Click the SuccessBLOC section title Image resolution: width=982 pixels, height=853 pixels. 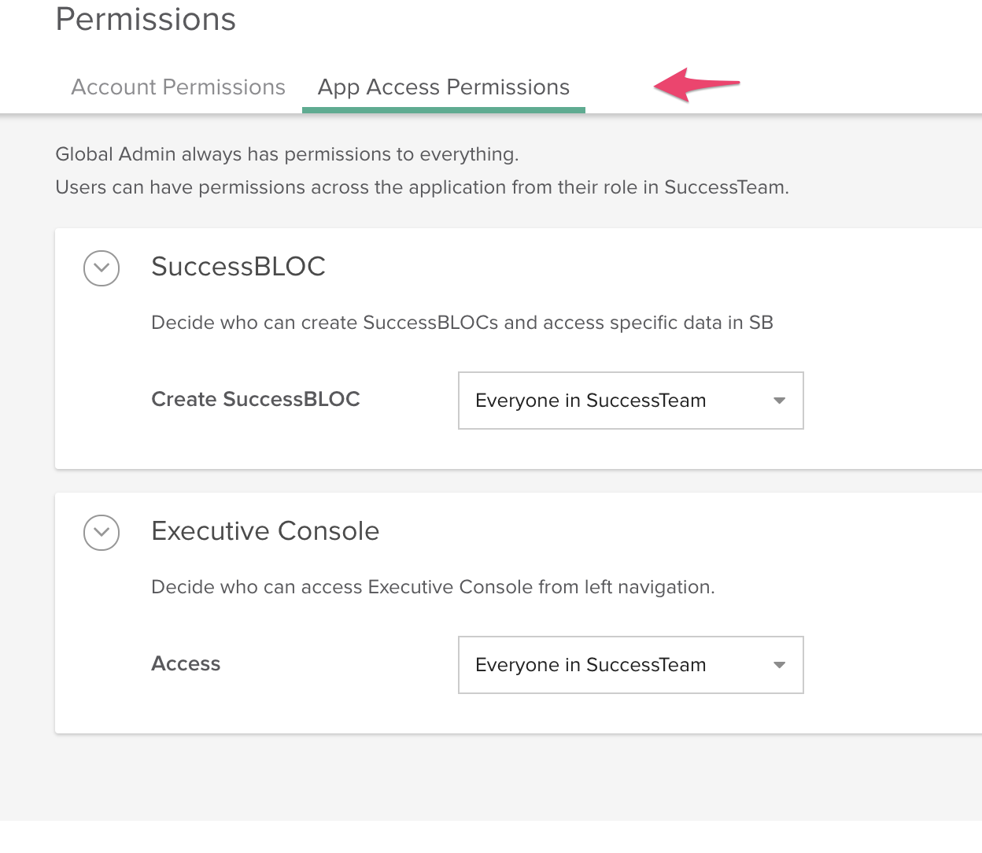tap(238, 266)
